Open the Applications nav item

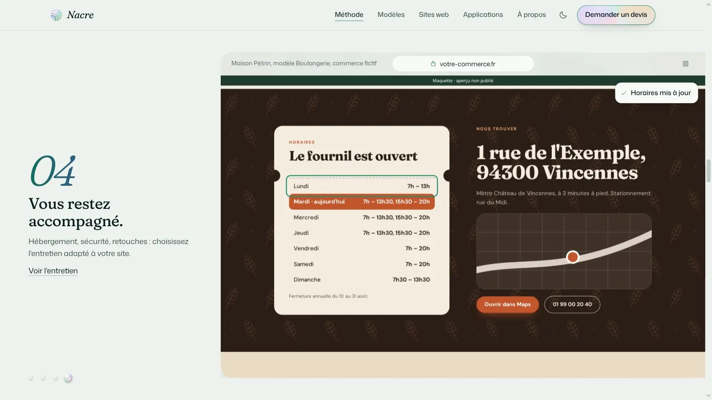tap(483, 15)
